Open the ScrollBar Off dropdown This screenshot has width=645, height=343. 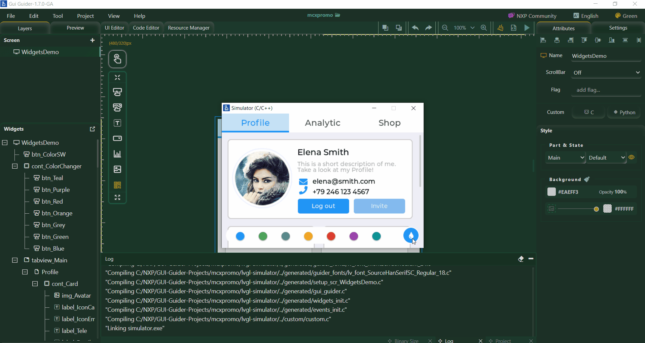[606, 73]
